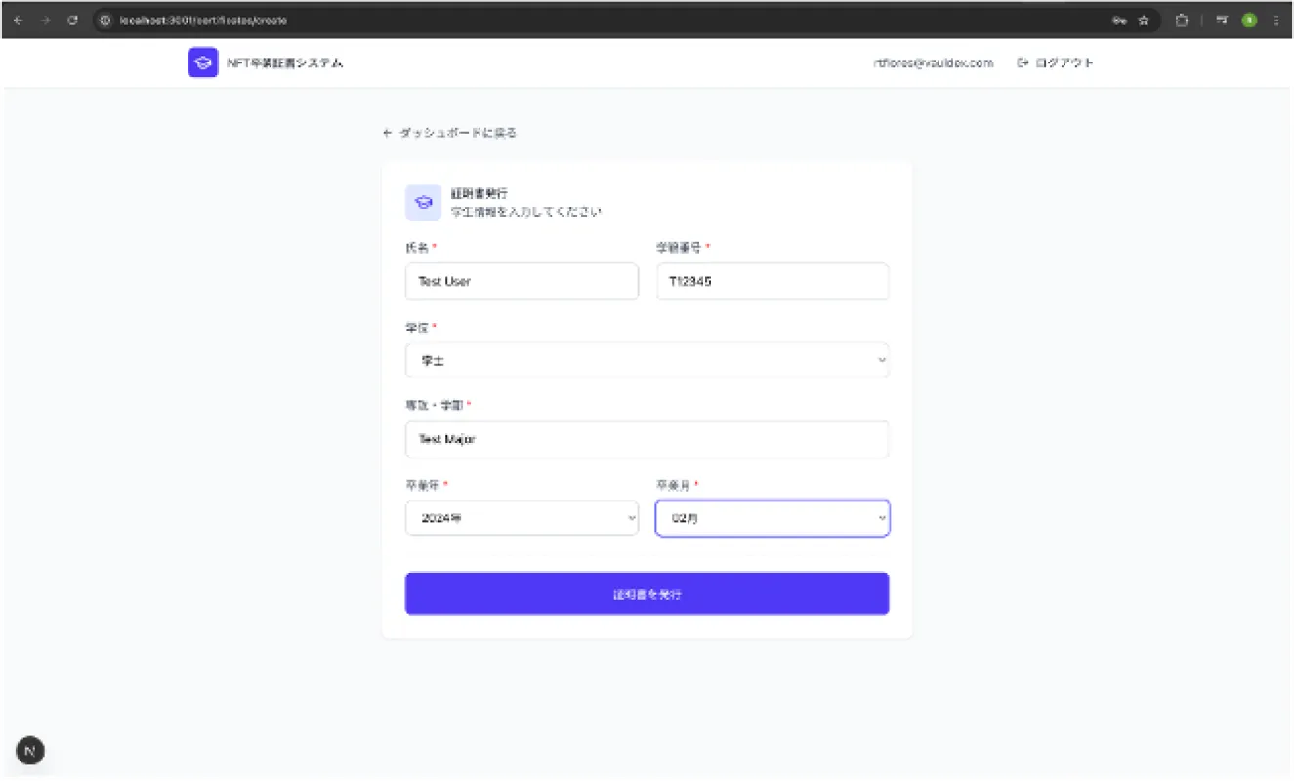Screen dimensions: 1294x782
Task: Click the back arrow beside ダッシュボードに戻る
Action: (387, 132)
